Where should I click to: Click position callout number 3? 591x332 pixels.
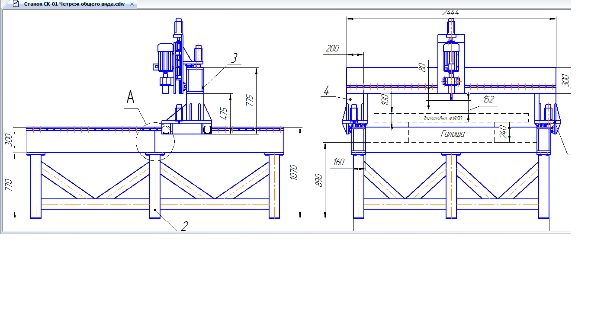(234, 59)
